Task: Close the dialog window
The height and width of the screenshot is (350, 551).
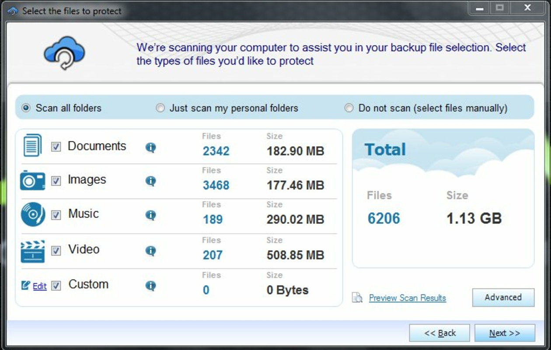Action: [x=528, y=8]
